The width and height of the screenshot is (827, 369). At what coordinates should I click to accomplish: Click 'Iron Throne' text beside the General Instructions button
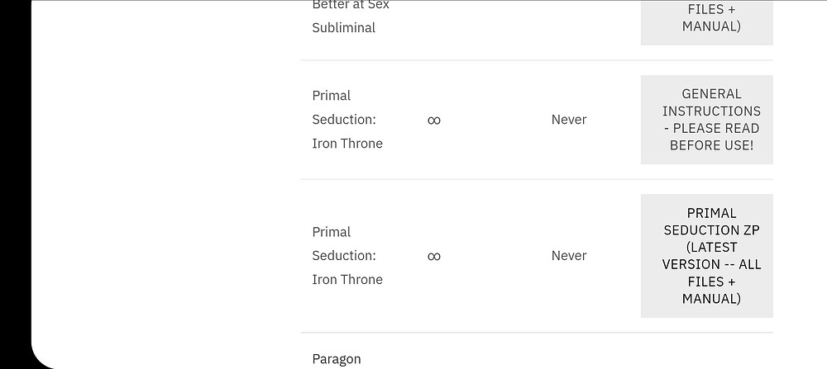coord(347,144)
